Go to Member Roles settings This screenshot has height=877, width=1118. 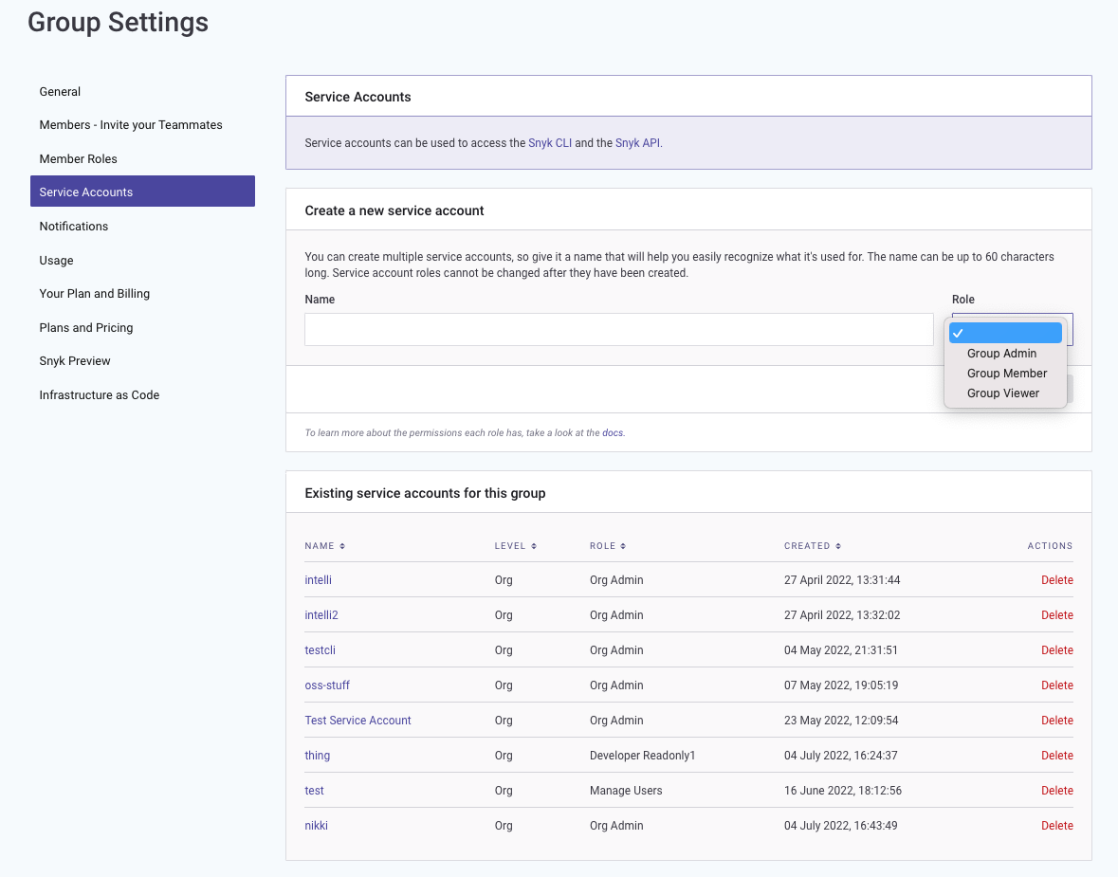pyautogui.click(x=79, y=159)
